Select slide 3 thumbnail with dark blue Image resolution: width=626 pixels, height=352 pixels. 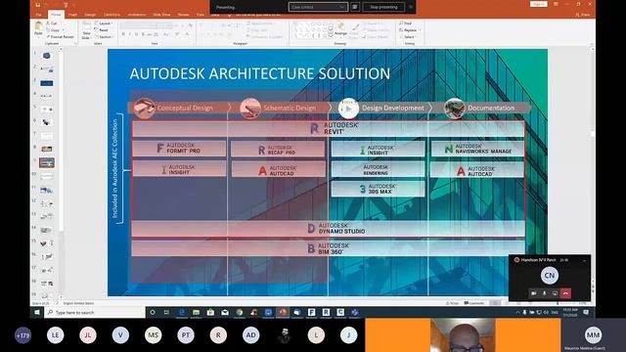pyautogui.click(x=47, y=83)
